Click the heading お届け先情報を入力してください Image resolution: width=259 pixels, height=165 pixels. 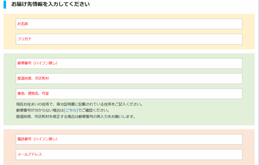(50, 4)
